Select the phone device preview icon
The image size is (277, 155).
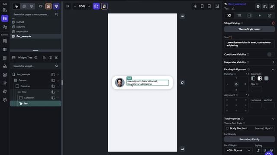tap(202, 6)
